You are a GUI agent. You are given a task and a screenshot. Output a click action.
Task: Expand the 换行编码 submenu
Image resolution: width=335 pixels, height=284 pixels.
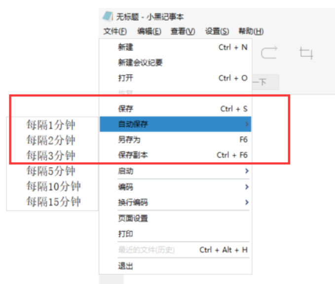176,202
